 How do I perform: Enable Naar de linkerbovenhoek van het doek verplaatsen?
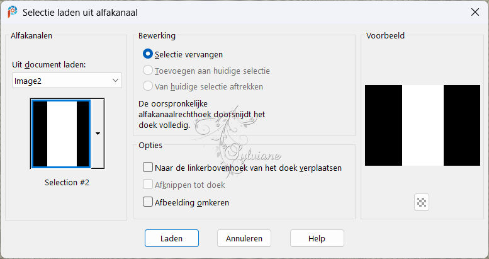(148, 168)
